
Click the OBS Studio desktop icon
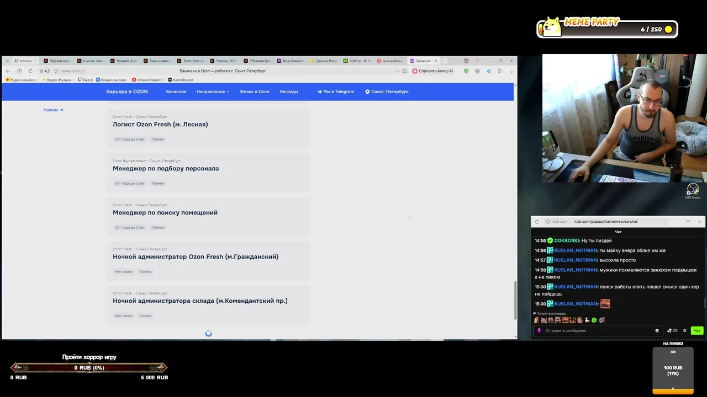pyautogui.click(x=693, y=191)
